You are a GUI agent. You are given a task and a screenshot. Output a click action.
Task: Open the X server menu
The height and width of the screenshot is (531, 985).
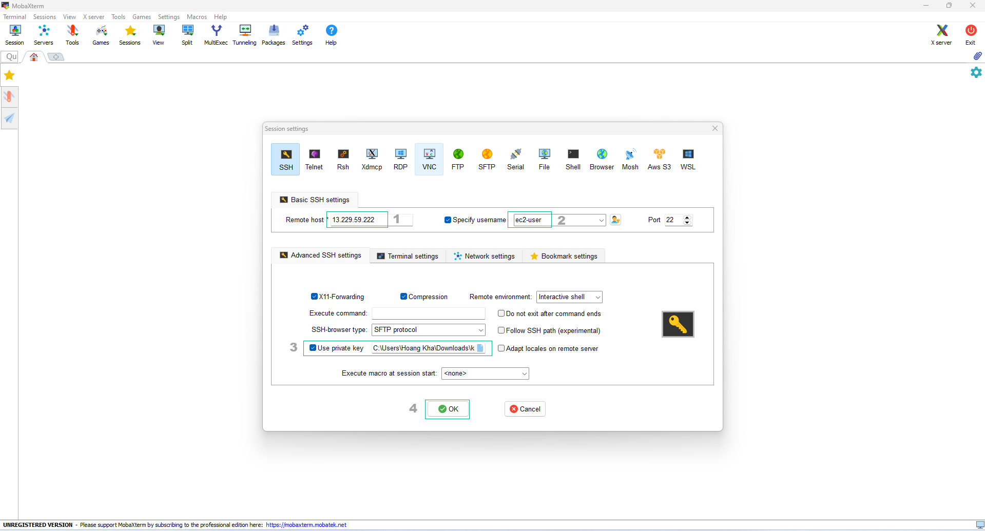(93, 17)
